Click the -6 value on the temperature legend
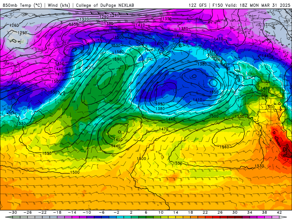The width and height of the screenshot is (292, 219). (x=102, y=212)
